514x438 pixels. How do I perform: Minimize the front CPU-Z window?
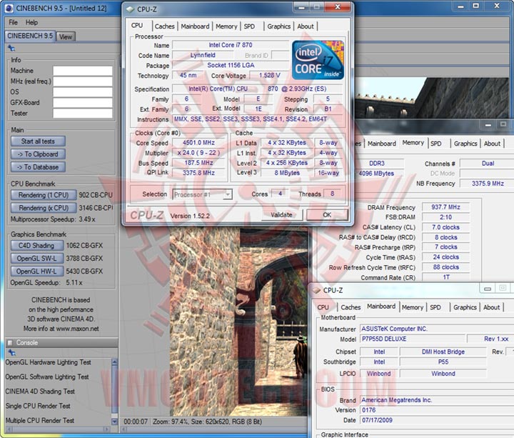click(x=301, y=7)
